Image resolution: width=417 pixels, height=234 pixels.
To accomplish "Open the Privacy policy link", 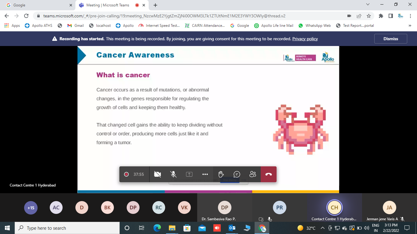I will 305,39.
